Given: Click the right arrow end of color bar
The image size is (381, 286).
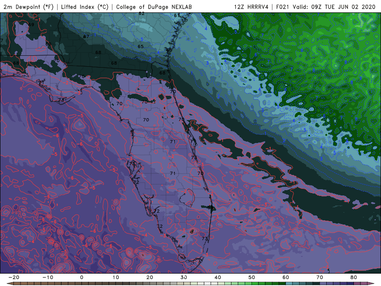Looking at the screenshot, I should click(372, 284).
